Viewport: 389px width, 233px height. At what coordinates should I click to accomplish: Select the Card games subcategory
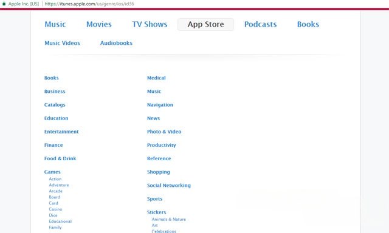click(53, 203)
